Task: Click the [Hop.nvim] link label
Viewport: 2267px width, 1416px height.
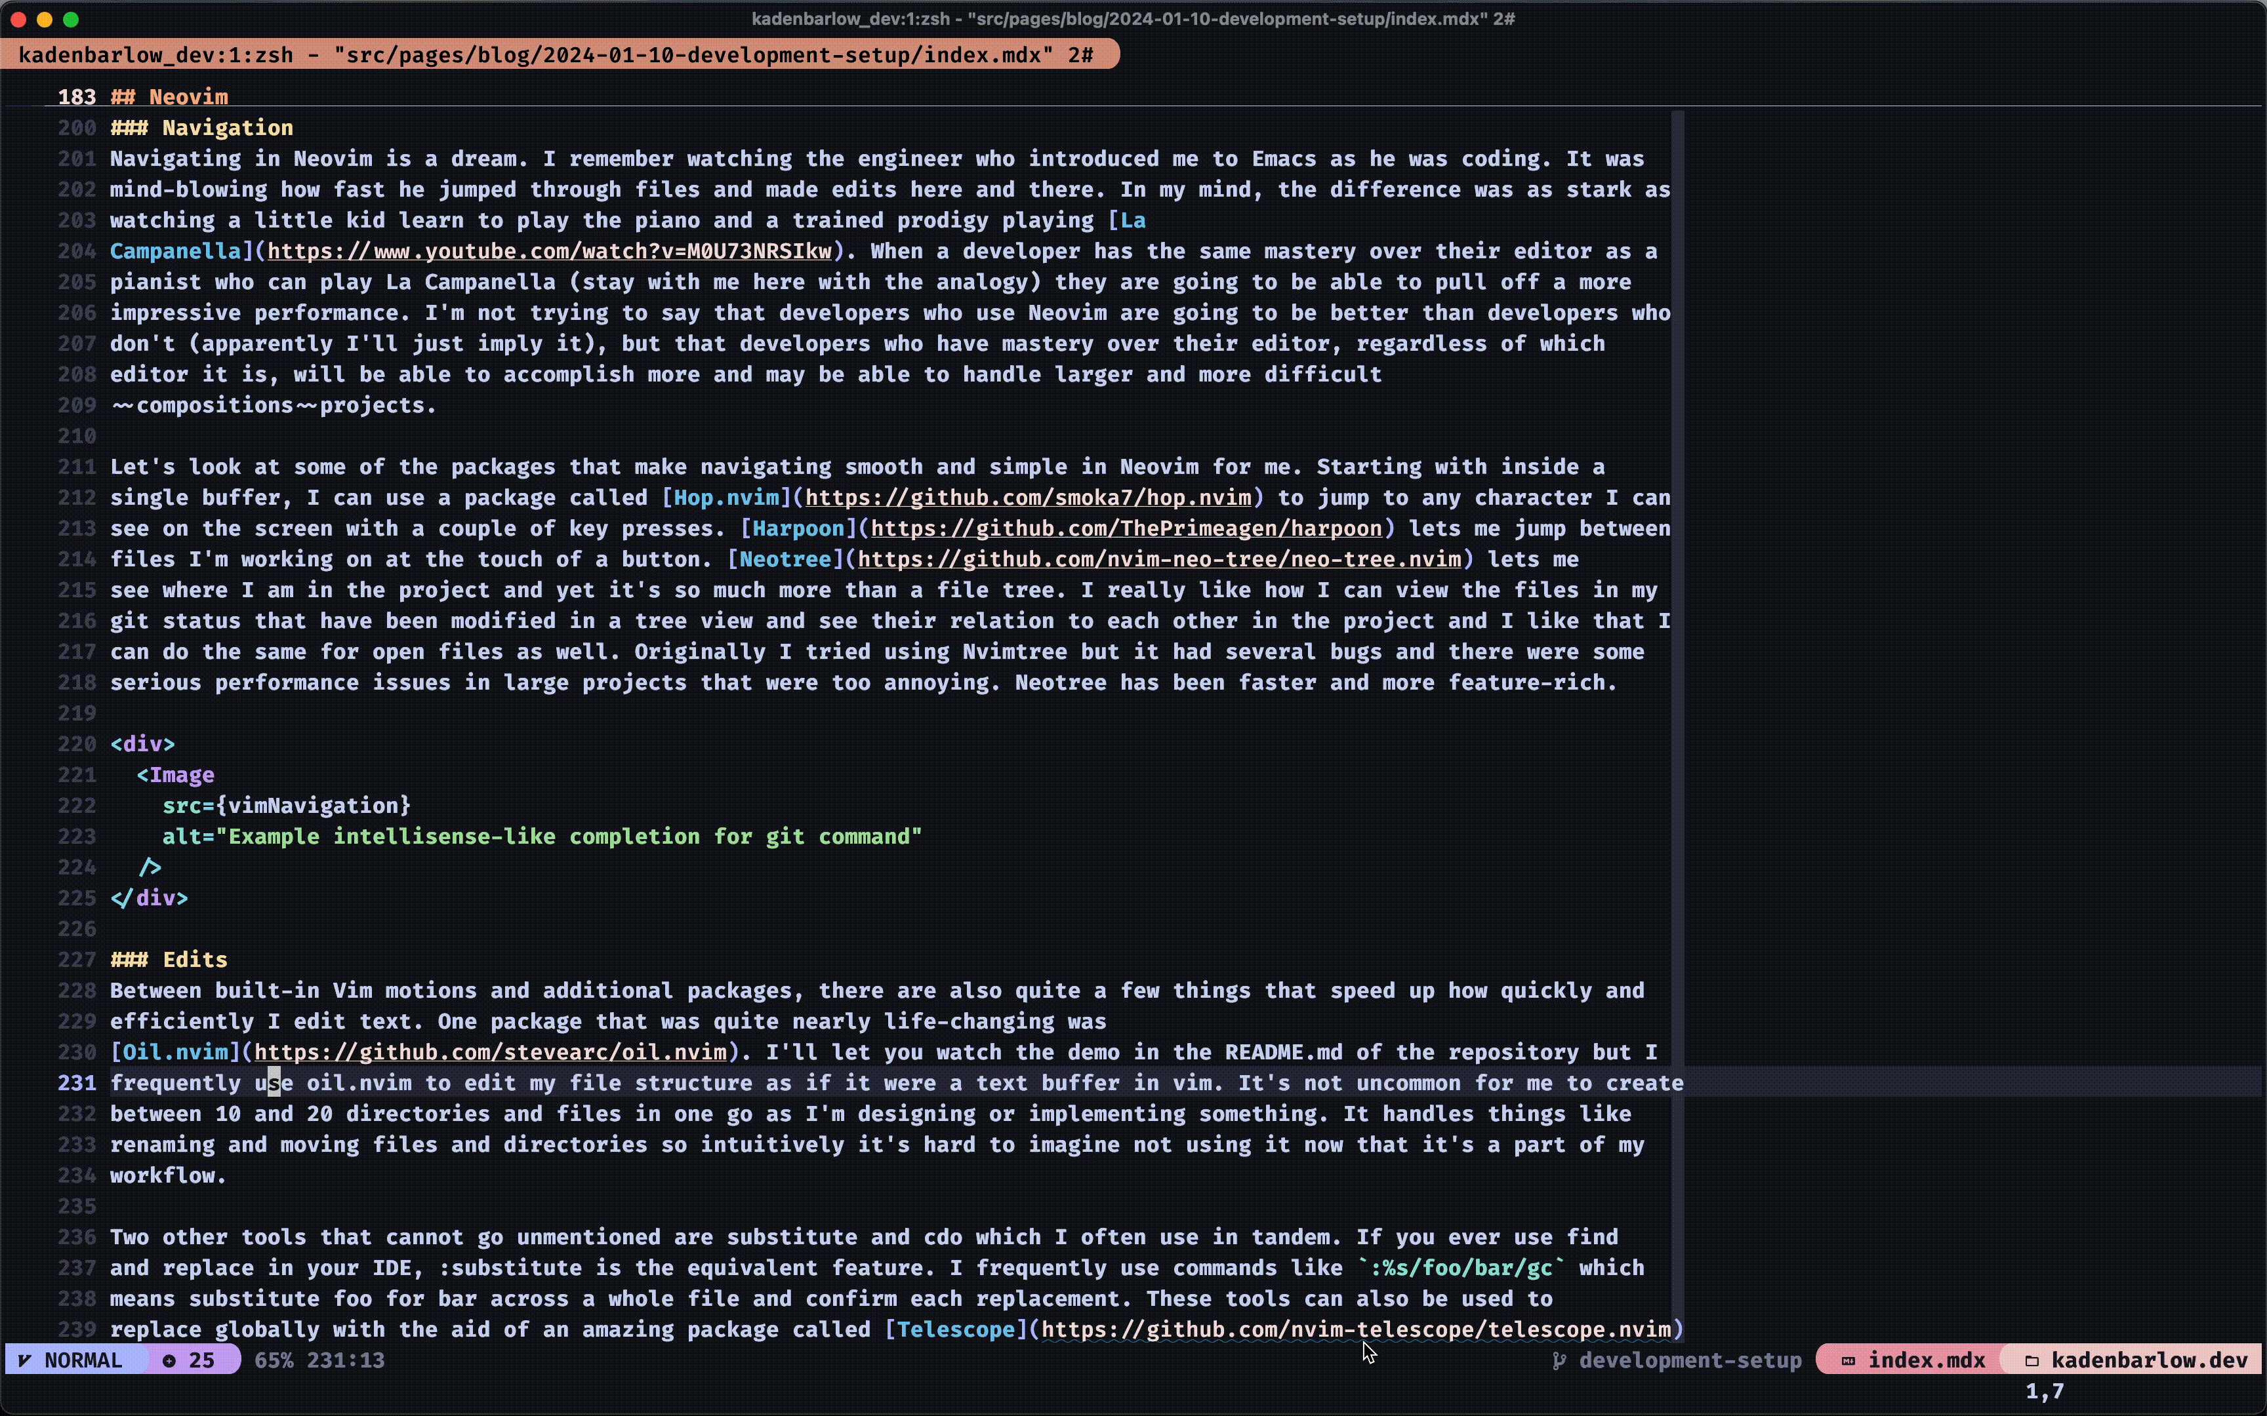Action: (727, 498)
